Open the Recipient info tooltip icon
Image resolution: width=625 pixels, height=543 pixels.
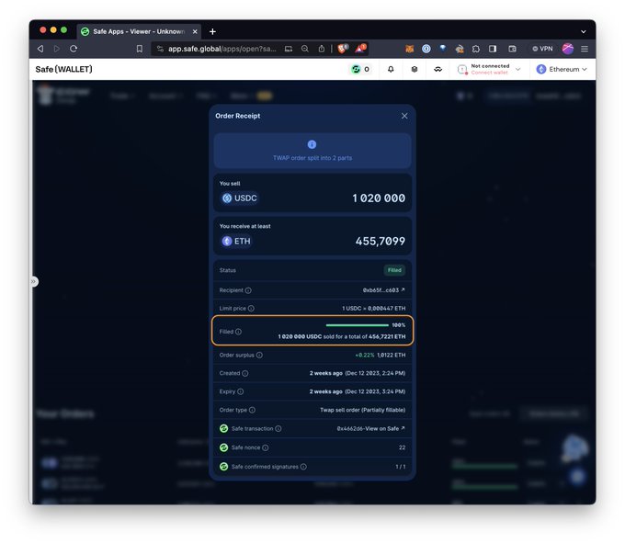pos(248,290)
